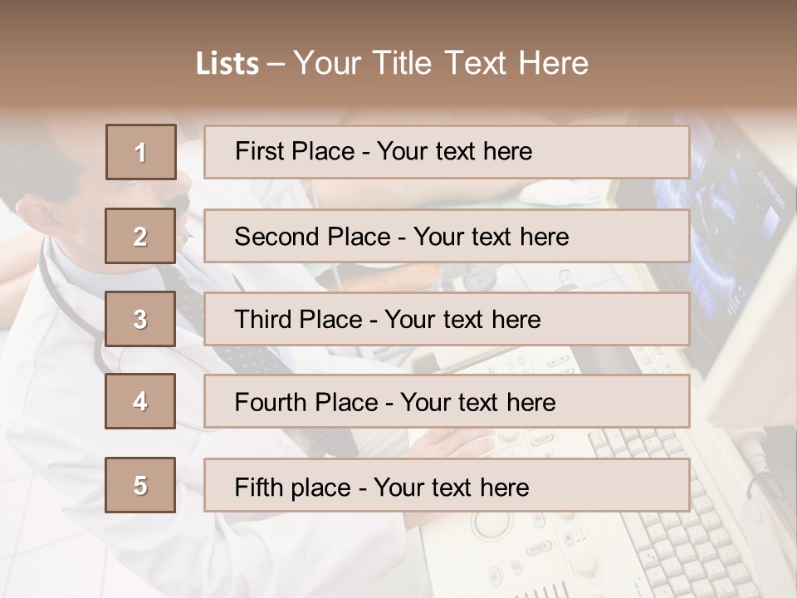Select the 'Third Place - Your text here' box
797x598 pixels.
(x=447, y=319)
